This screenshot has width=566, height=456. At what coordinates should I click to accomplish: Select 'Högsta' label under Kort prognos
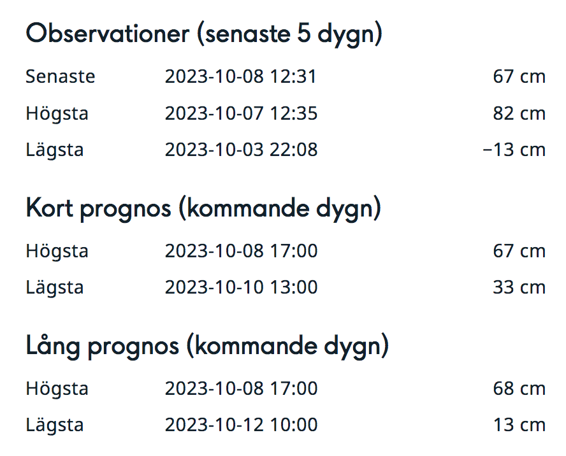(57, 251)
